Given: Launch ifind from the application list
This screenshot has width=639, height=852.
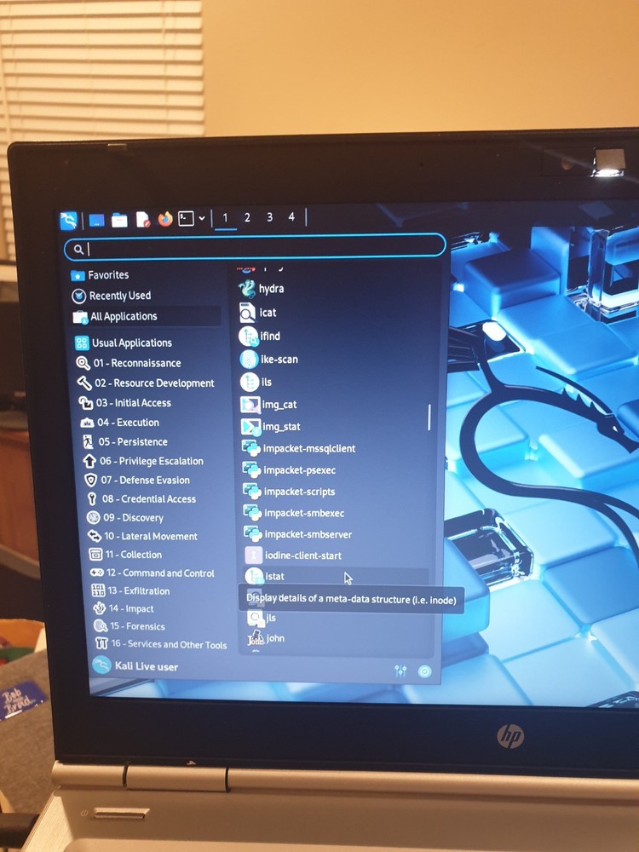Looking at the screenshot, I should (331, 336).
